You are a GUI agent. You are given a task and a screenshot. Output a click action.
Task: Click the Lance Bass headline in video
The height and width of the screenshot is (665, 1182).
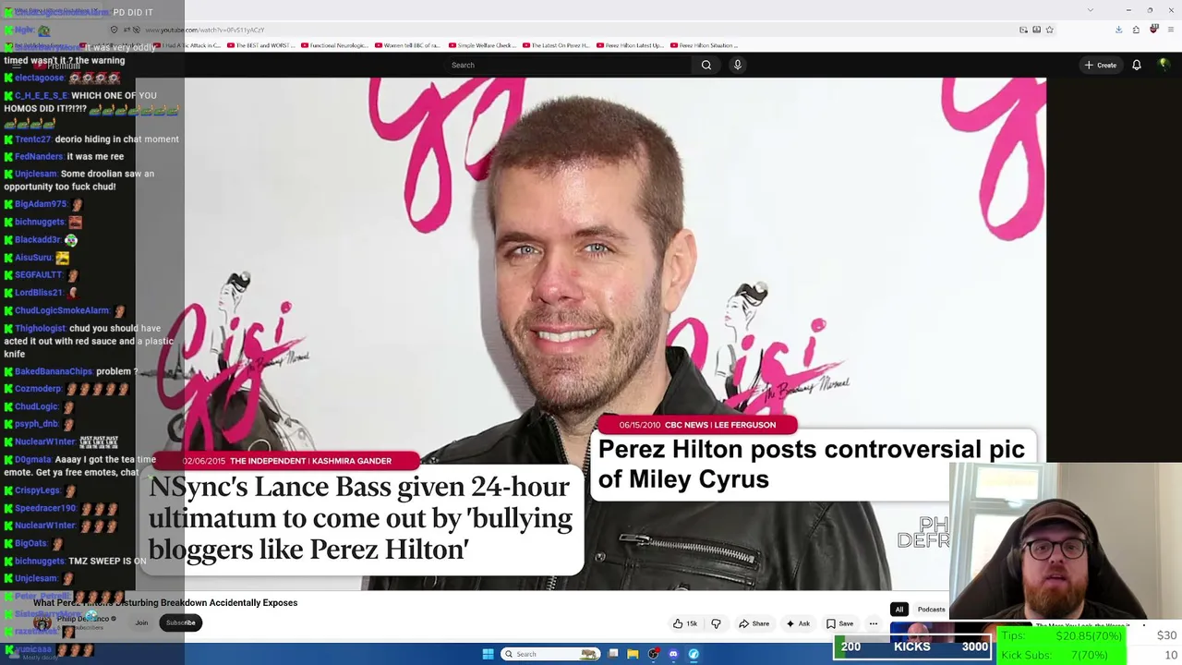[x=360, y=518]
